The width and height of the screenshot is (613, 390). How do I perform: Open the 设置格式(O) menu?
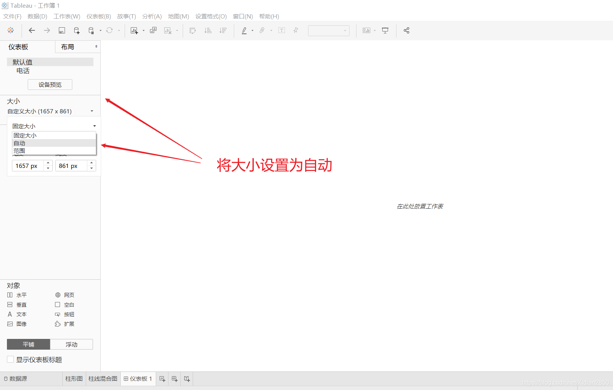click(x=211, y=17)
